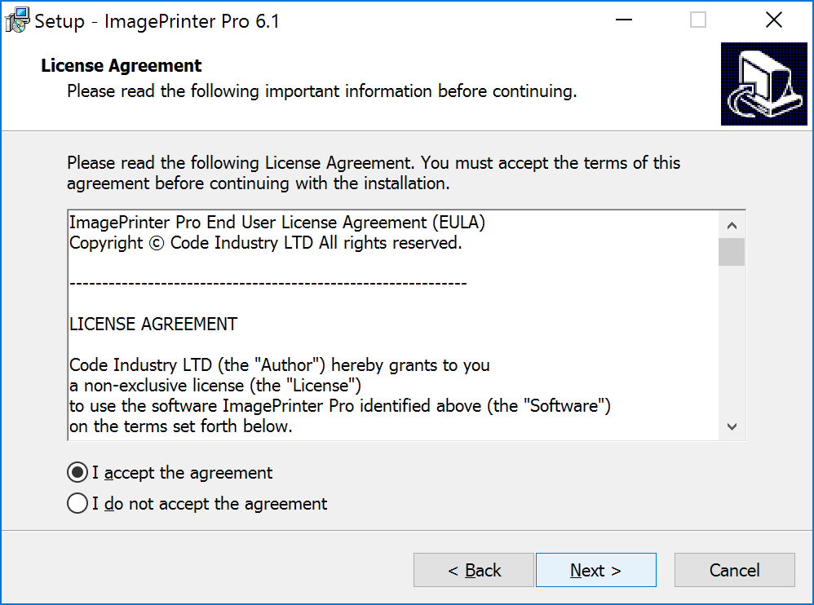This screenshot has width=814, height=605.
Task: Click the bold "License Agreement" page heading
Action: tap(121, 66)
